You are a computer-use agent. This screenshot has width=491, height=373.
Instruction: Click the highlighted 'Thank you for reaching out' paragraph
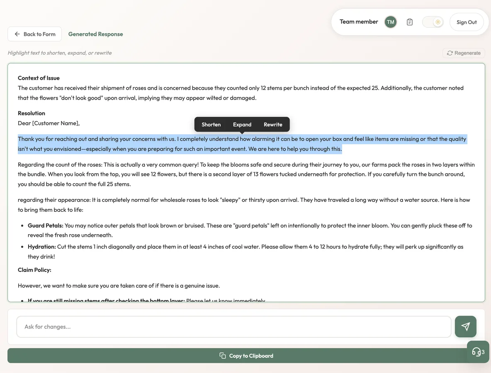tap(242, 144)
